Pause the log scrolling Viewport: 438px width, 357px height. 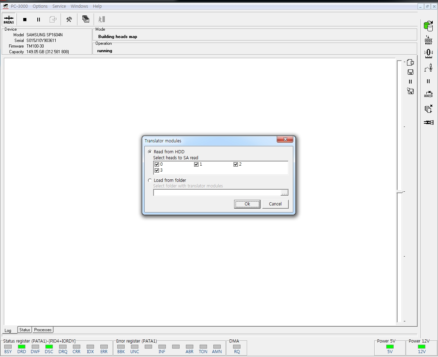(410, 81)
